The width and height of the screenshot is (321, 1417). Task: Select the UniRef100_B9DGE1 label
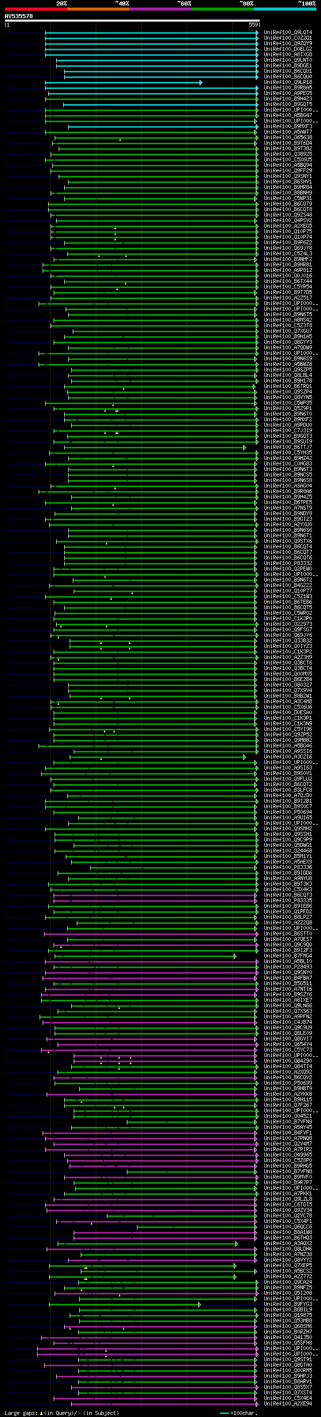coord(287,65)
